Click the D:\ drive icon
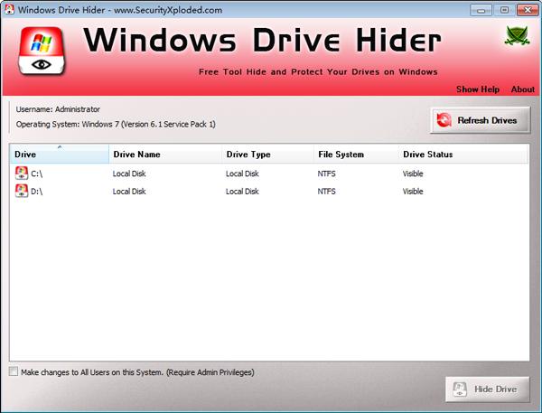Screen dimensions: 542x413 pyautogui.click(x=22, y=191)
